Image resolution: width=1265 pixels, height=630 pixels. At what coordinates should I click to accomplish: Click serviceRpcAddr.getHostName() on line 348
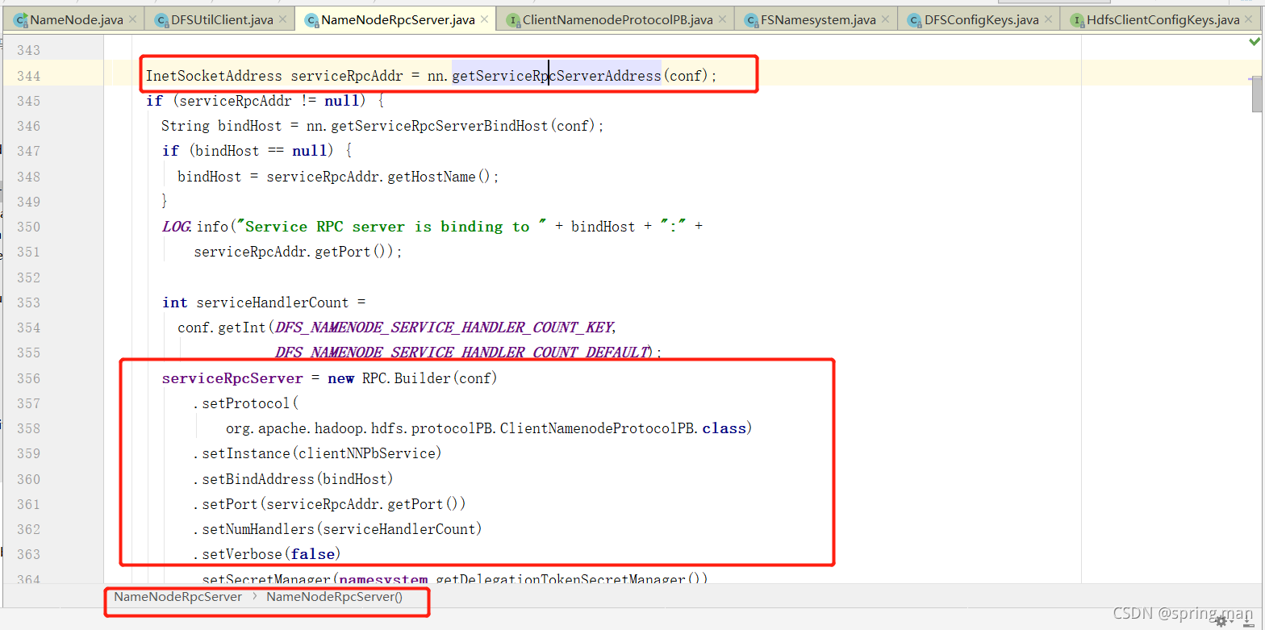[378, 177]
